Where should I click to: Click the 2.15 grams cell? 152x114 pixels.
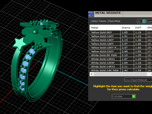pos(127,40)
